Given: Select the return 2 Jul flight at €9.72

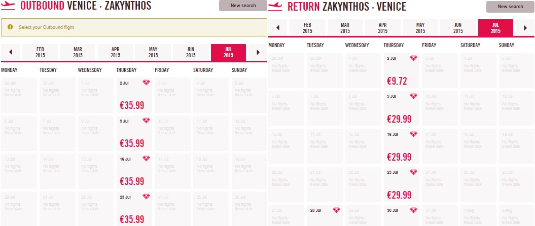Looking at the screenshot, I should tap(402, 70).
